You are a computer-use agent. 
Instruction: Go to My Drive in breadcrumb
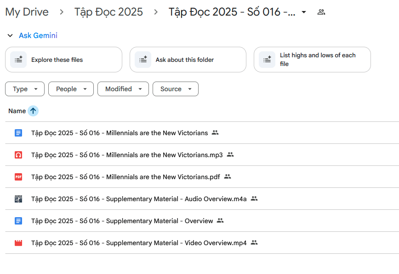[27, 12]
